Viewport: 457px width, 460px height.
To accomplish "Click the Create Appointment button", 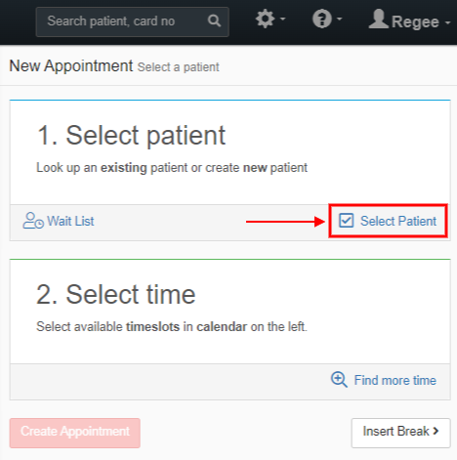I will [75, 433].
